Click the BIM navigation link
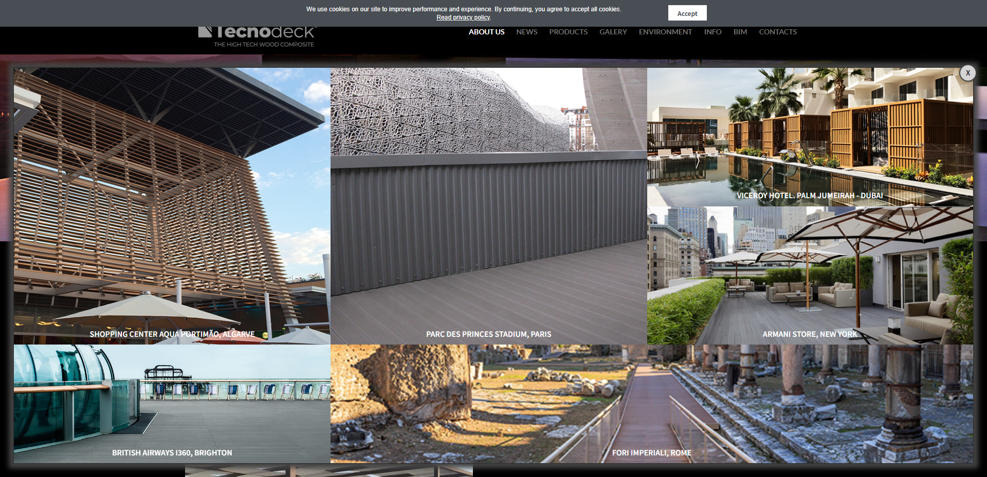Screen dimensions: 987x477 click(740, 32)
